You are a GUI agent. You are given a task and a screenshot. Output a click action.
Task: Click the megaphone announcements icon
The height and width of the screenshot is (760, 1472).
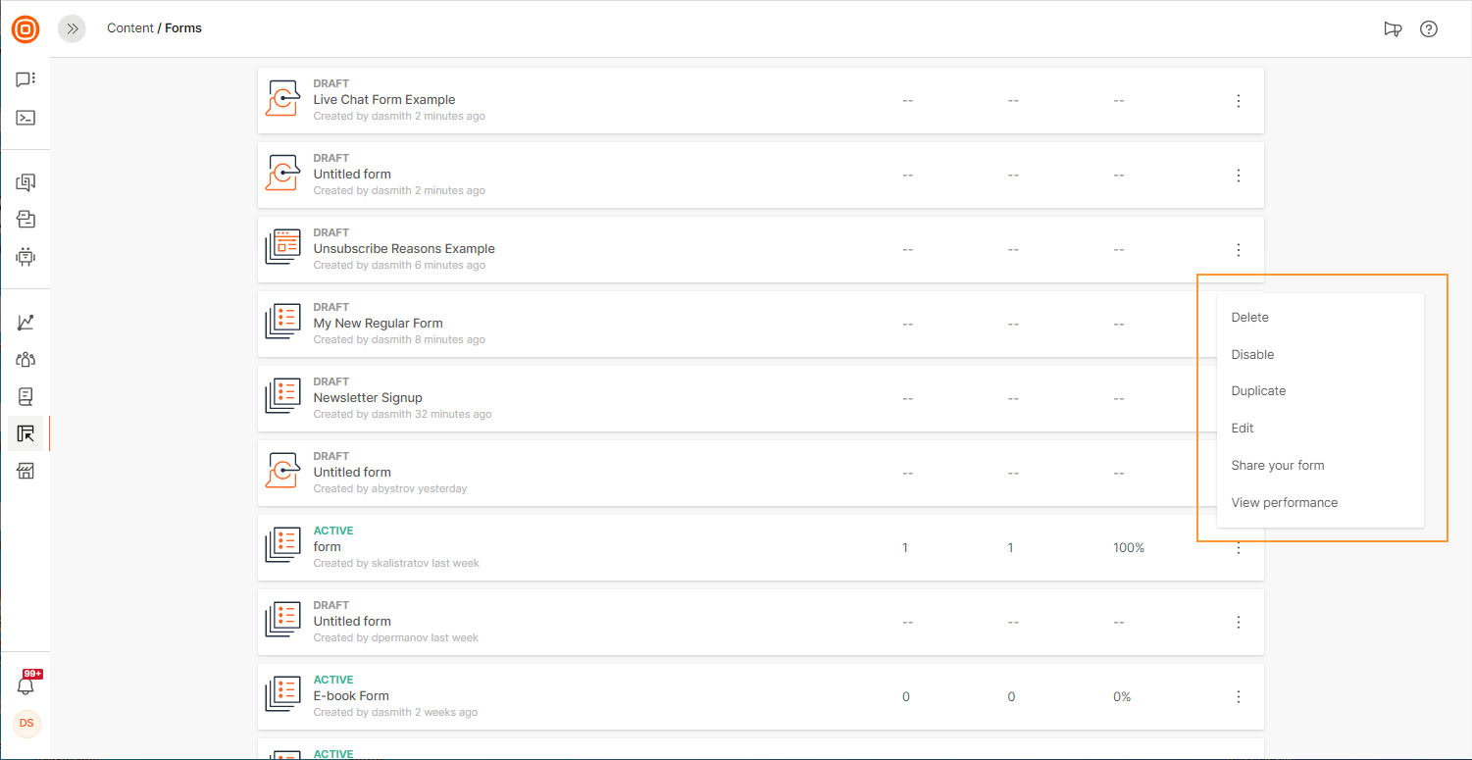[1393, 29]
